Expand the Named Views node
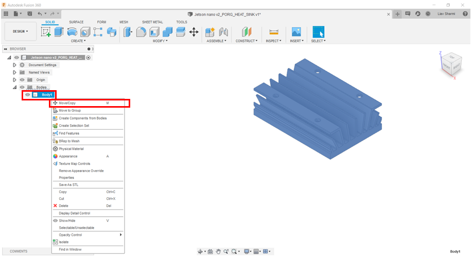Image resolution: width=472 pixels, height=256 pixels. tap(14, 72)
